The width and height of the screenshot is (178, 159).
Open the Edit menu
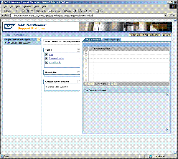11,6
